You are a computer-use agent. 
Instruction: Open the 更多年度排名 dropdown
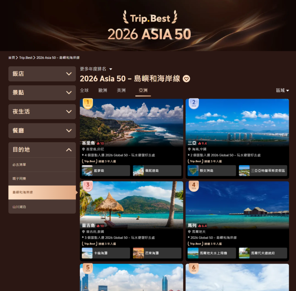96,69
